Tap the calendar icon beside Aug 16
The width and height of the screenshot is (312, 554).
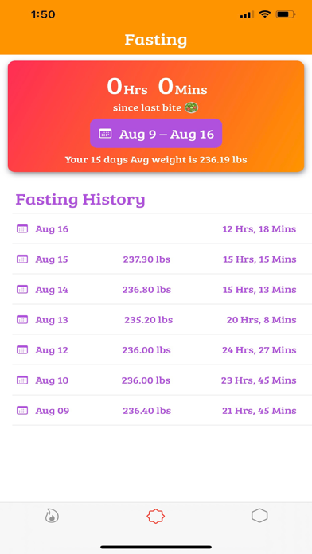pos(22,229)
